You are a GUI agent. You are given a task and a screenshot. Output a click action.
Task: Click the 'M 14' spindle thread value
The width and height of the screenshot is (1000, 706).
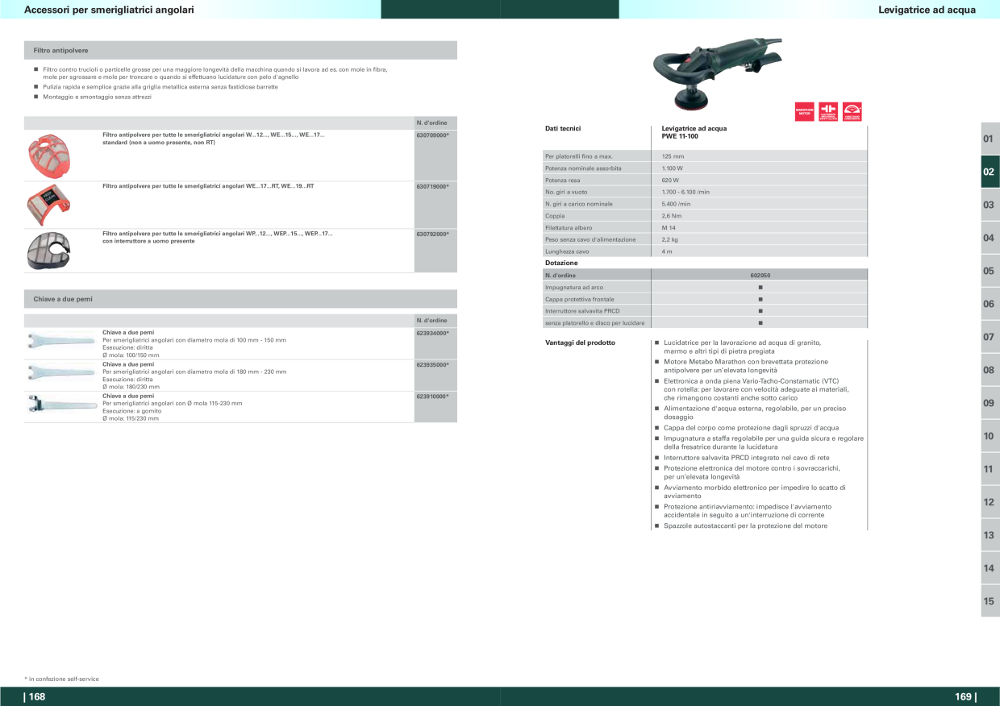pos(669,228)
